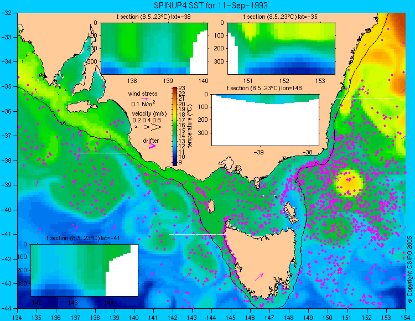This screenshot has width=415, height=321.
Task: Click "-39" under the lon=148 inset
Action: tap(258, 152)
